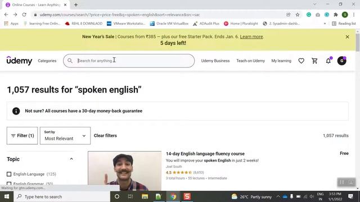Viewport: 360px width, 202px height.
Task: Go to Udemy Business
Action: click(x=215, y=61)
